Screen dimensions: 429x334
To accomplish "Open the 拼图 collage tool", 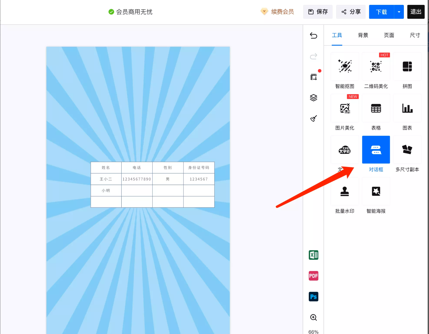I will (407, 66).
